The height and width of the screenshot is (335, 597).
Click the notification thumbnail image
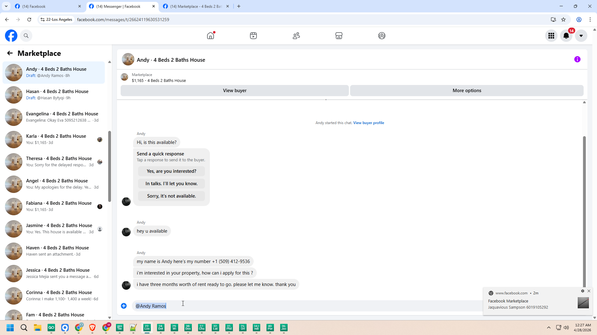pos(583,303)
